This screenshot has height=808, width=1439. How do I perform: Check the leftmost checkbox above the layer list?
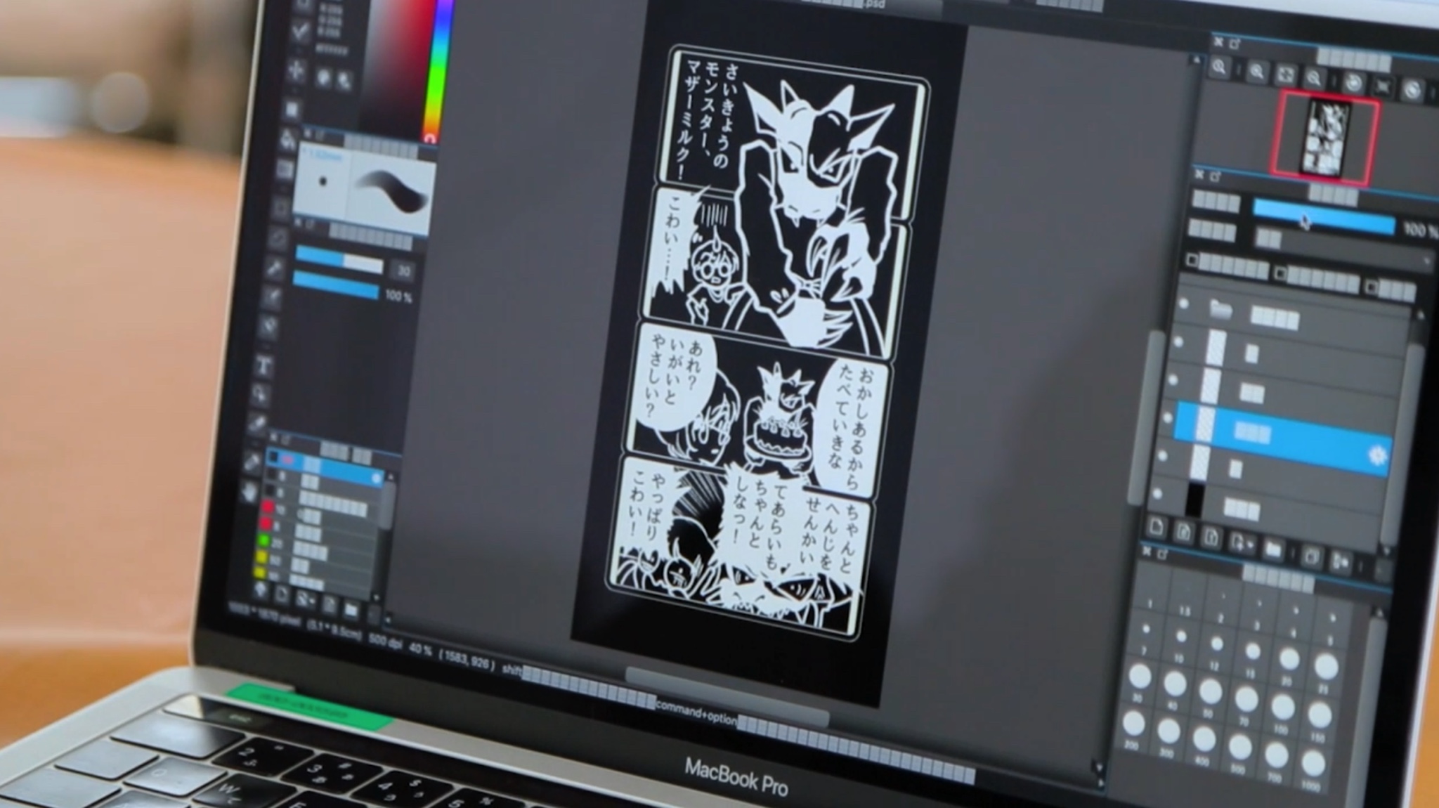1192,260
